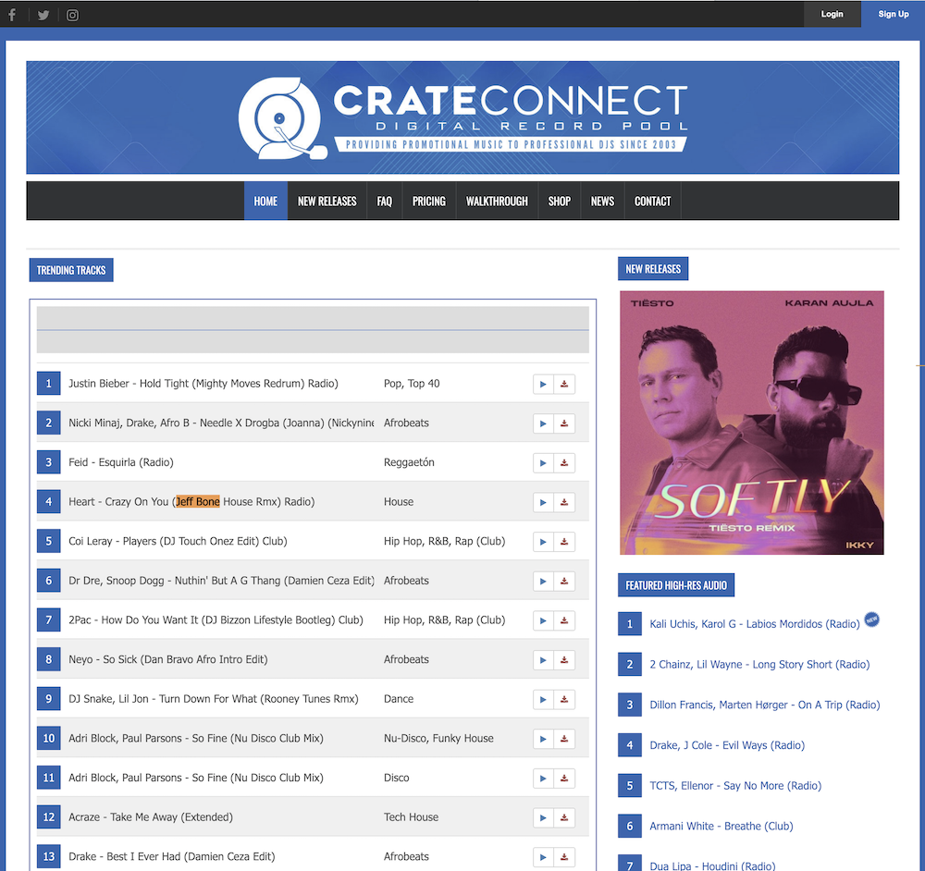Download Feid - Esquirla (Radio)
Screen dimensions: 925x871
564,463
